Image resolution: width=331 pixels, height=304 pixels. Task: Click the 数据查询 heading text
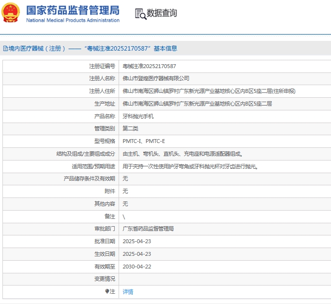tap(162, 13)
